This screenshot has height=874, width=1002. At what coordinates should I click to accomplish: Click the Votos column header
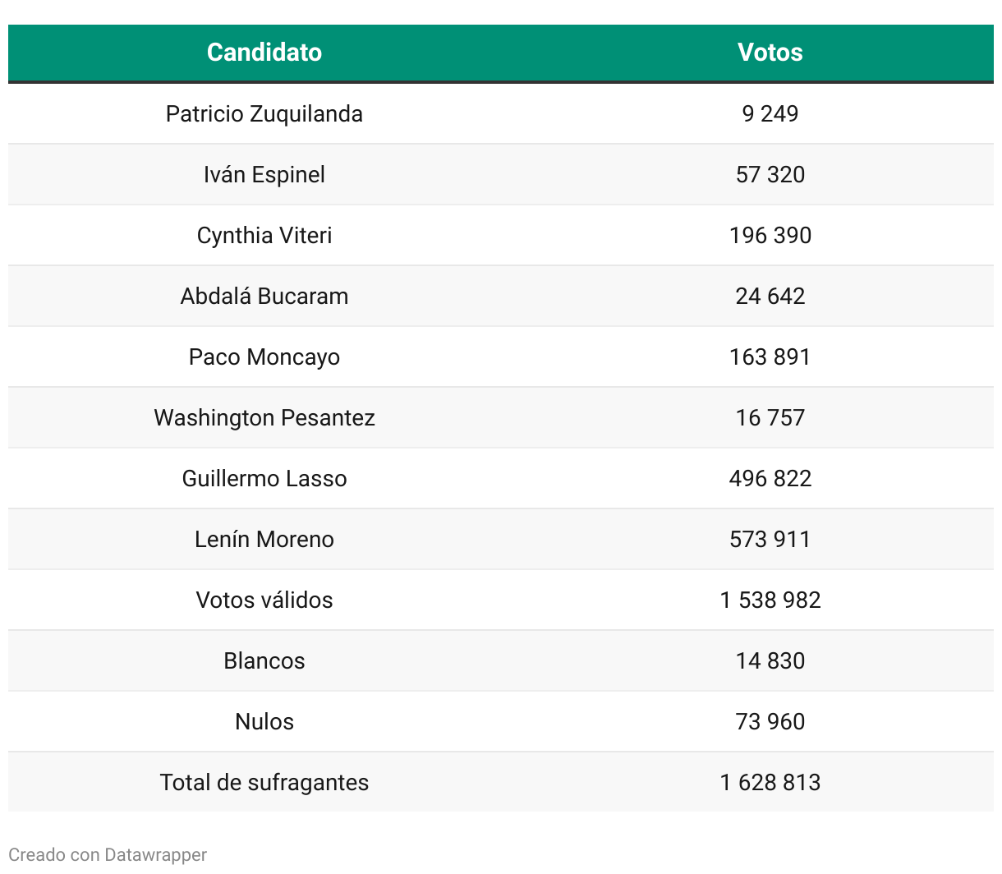tap(770, 53)
